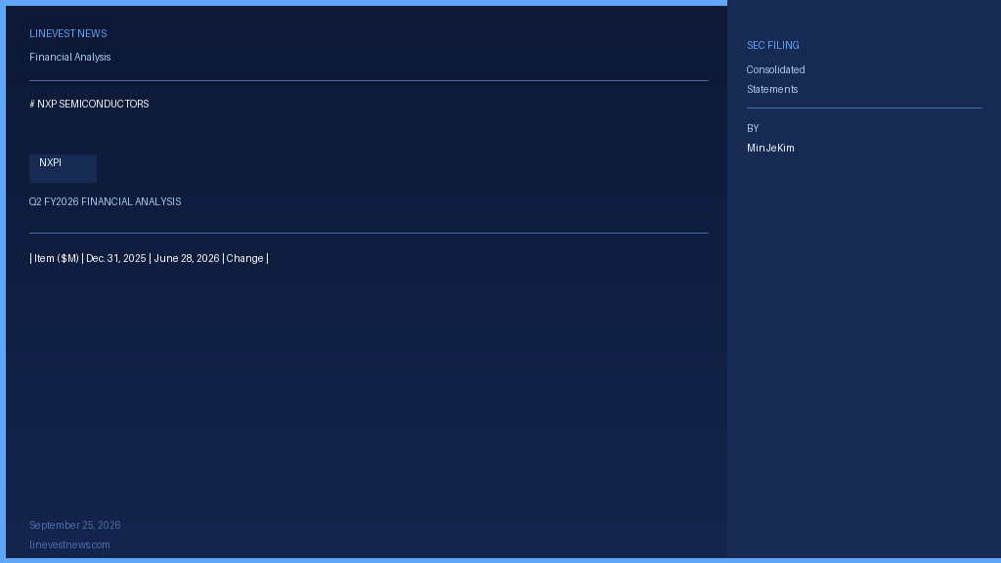1001x563 pixels.
Task: Click the BY label in the sidebar
Action: [x=753, y=129]
